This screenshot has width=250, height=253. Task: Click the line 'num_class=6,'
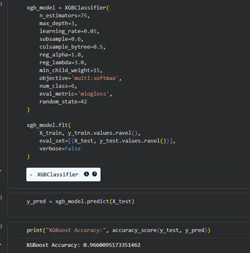click(x=58, y=86)
